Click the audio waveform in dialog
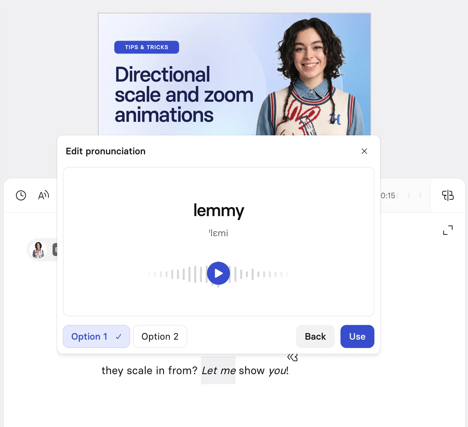Screen dimensions: 468x427 pos(218,274)
